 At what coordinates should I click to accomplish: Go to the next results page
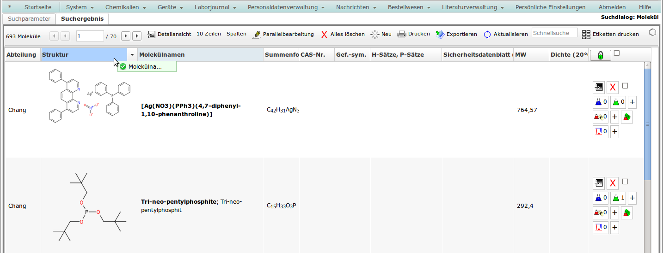coord(125,36)
